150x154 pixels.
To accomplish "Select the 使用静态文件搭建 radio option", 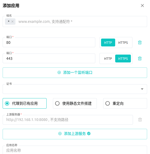I will (75, 103).
